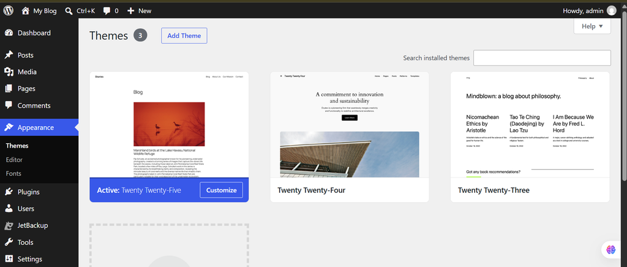Click the Appearance paintbrush icon
Image resolution: width=627 pixels, height=267 pixels.
[x=9, y=127]
